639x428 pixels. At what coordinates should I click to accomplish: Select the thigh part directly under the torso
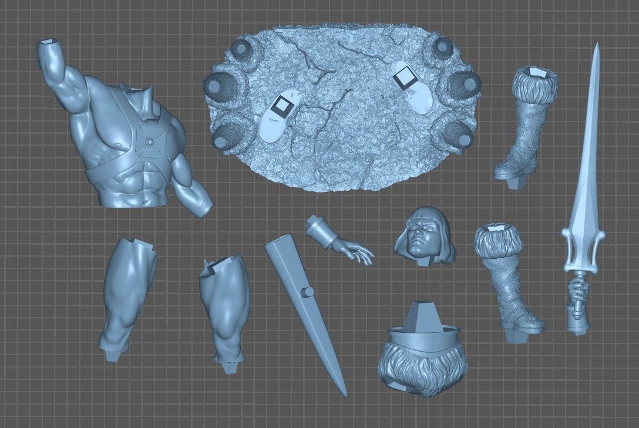[x=127, y=300]
